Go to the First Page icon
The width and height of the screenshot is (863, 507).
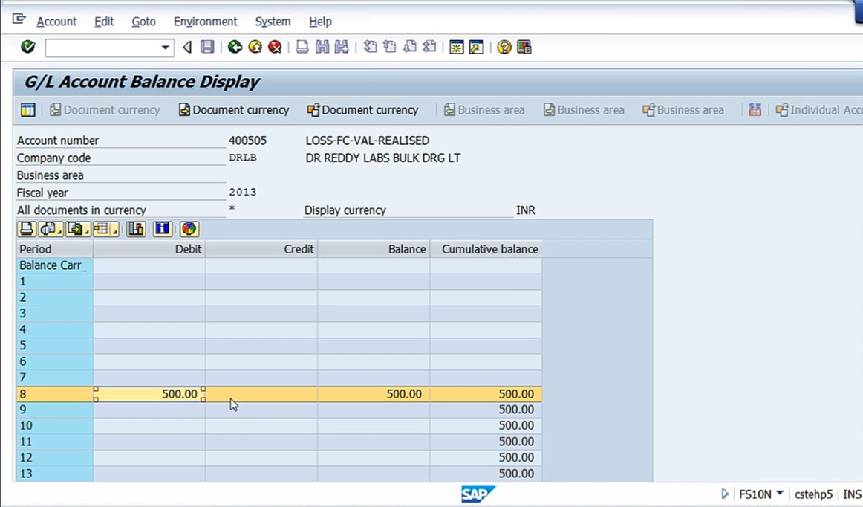pos(371,47)
